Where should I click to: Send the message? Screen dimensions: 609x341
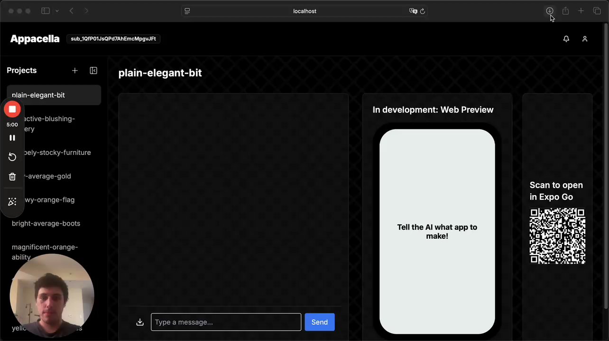319,322
